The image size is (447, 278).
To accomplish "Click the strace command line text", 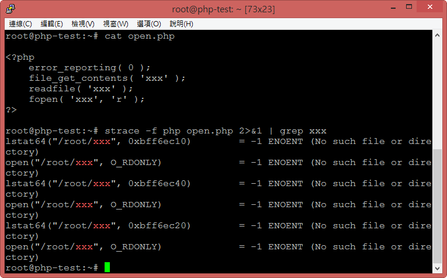I will [x=166, y=131].
